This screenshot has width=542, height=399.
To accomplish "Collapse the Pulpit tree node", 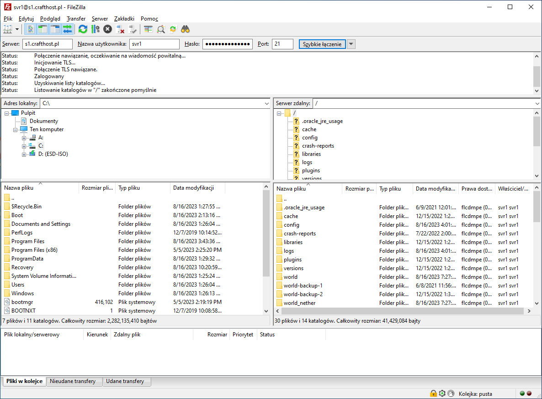I will pyautogui.click(x=6, y=113).
